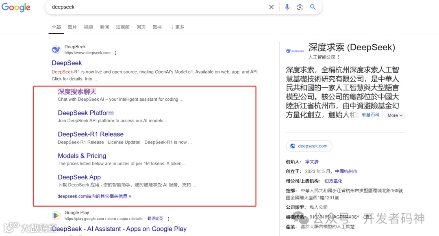Screen dimensions: 439x236
Task: Click DeepSeek logo in knowledge panel
Action: (295, 51)
